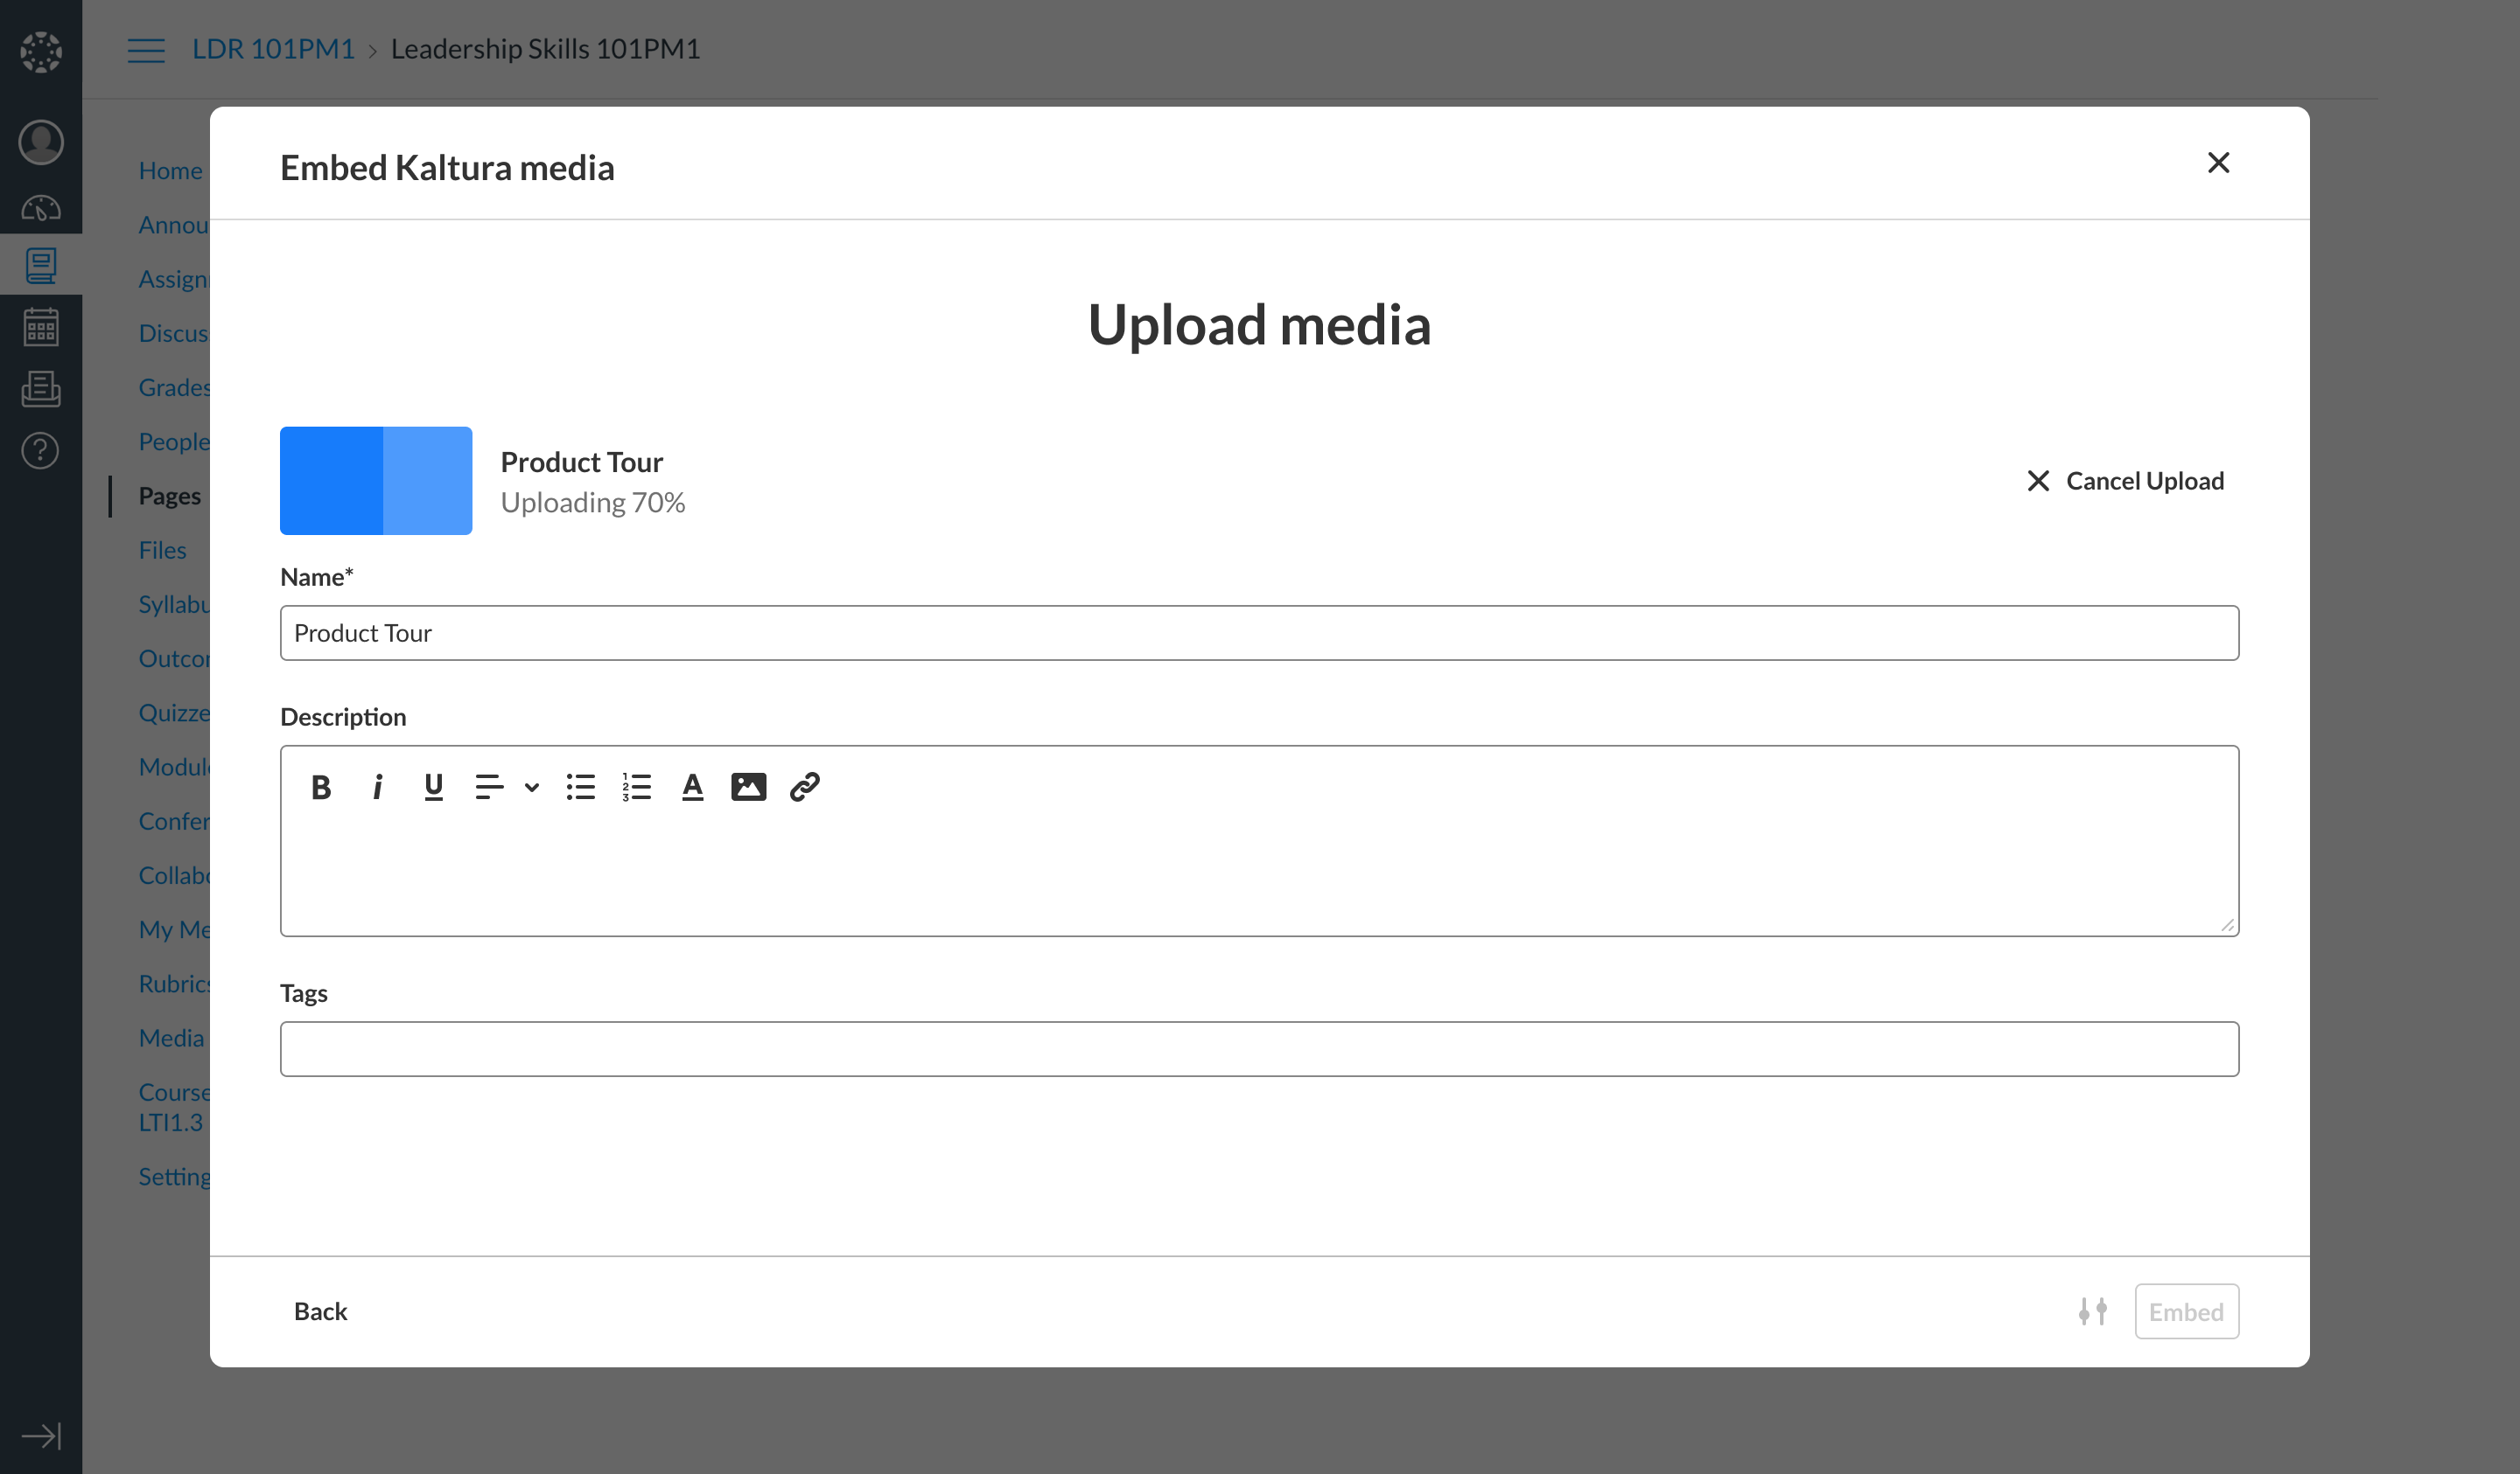2520x1474 pixels.
Task: Open the Calendar in global navigation
Action: tap(41, 327)
